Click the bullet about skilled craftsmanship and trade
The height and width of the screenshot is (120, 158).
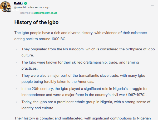[80, 65]
